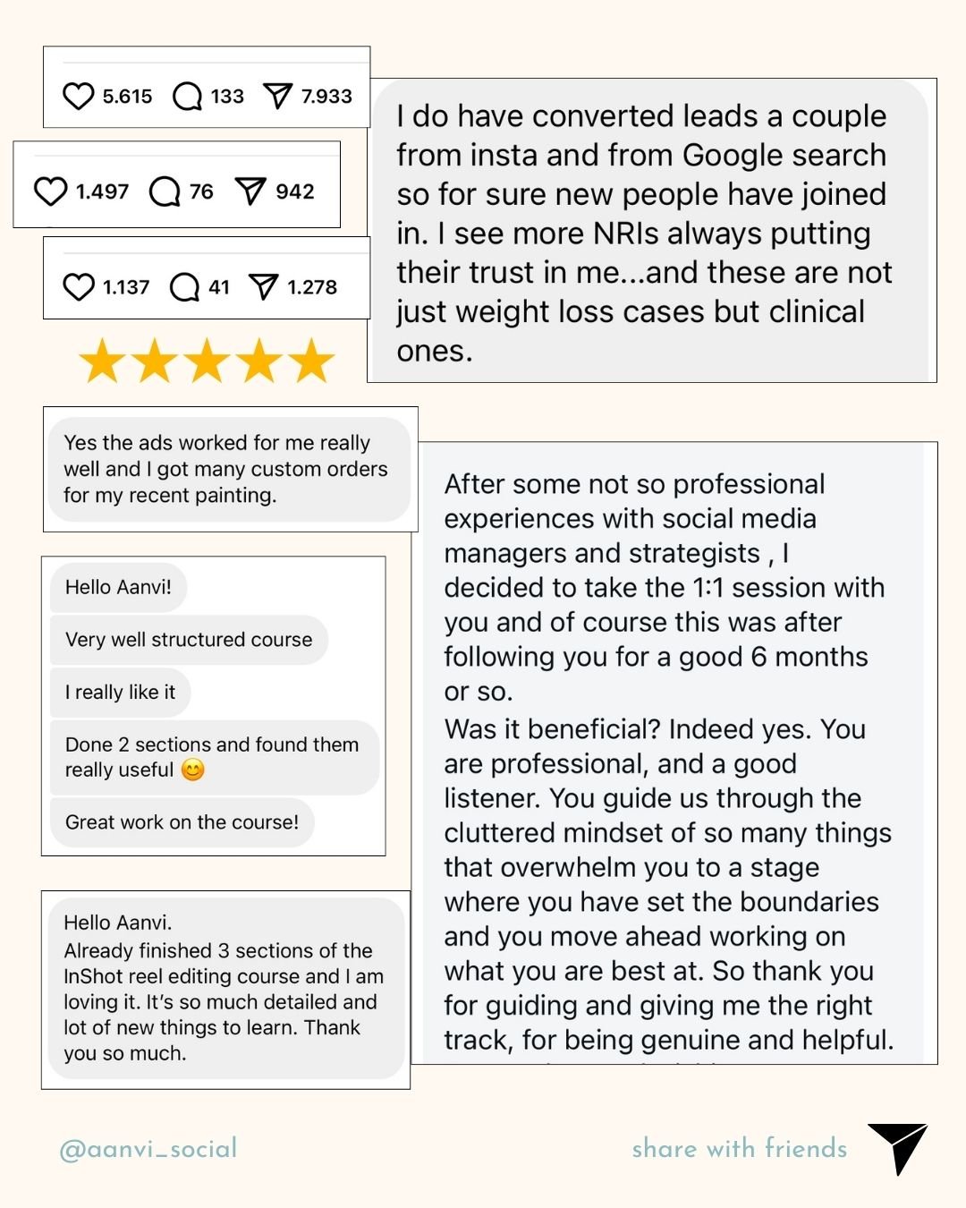Image resolution: width=966 pixels, height=1208 pixels.
Task: Click the black paper plane share icon
Action: (x=898, y=1148)
